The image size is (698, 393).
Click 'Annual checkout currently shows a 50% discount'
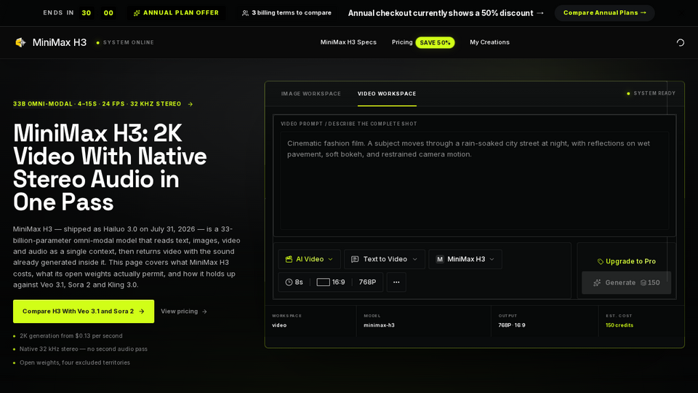[x=441, y=13]
